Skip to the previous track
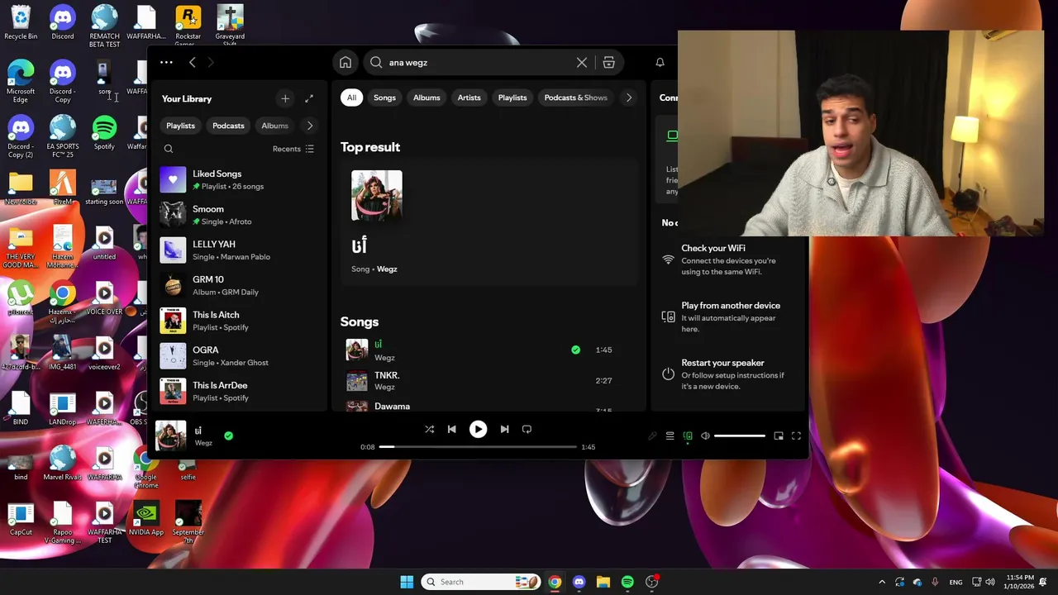The width and height of the screenshot is (1058, 595). coord(451,429)
